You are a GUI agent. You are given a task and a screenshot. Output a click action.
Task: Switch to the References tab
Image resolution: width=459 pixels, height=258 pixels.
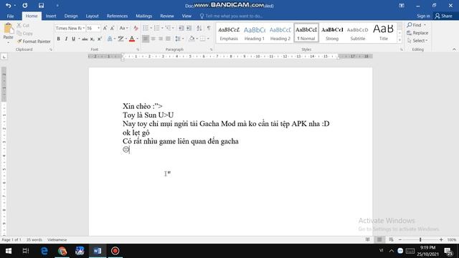point(117,16)
